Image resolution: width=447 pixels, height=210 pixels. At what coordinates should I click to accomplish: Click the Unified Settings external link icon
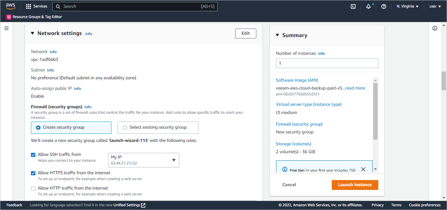pos(143,205)
